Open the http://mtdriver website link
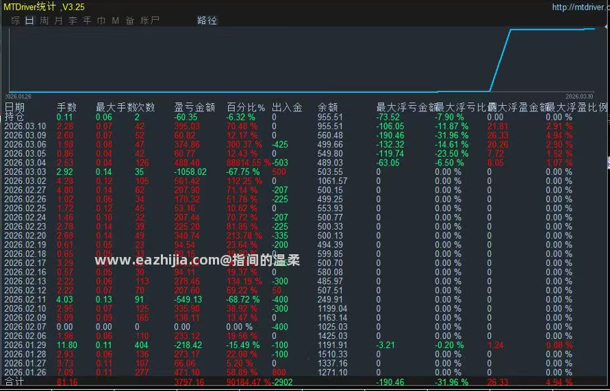The image size is (610, 391). pyautogui.click(x=580, y=7)
